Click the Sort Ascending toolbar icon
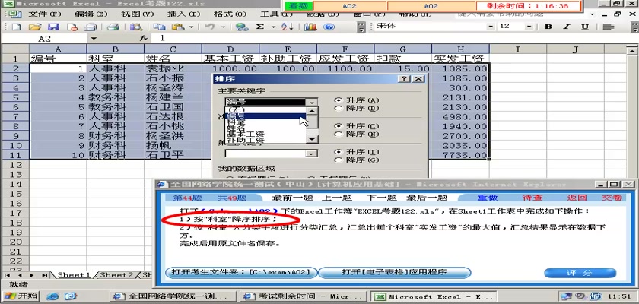Image resolution: width=639 pixels, height=304 pixels. pyautogui.click(x=288, y=27)
